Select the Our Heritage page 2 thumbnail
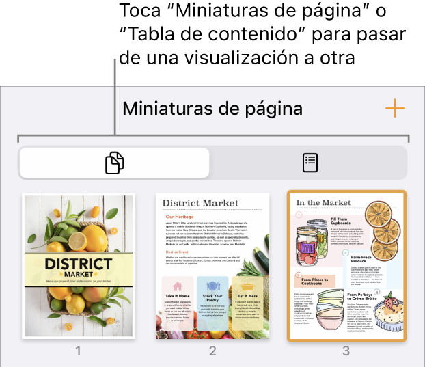The image size is (425, 367). click(x=212, y=266)
